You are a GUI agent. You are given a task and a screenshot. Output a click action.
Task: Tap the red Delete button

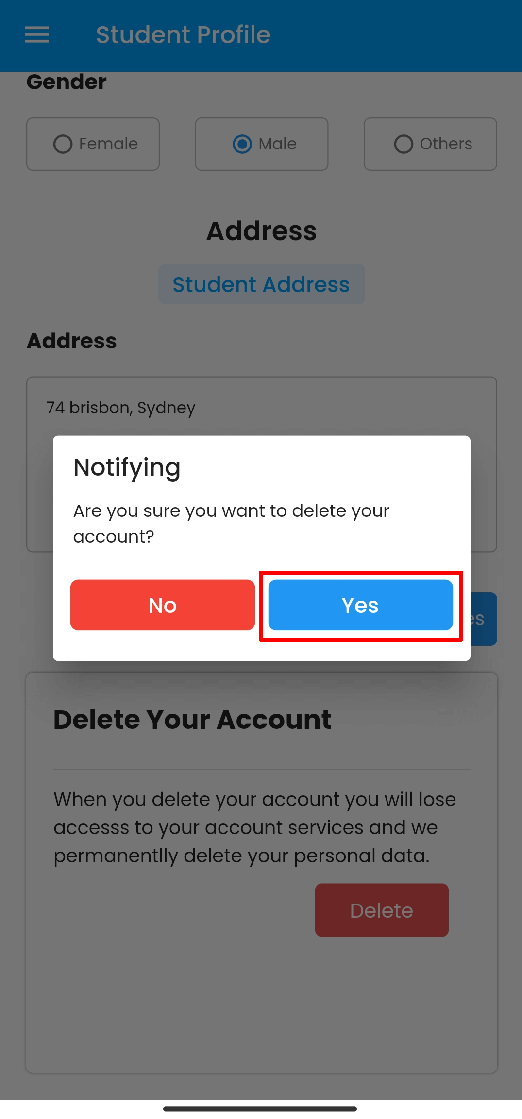[381, 910]
